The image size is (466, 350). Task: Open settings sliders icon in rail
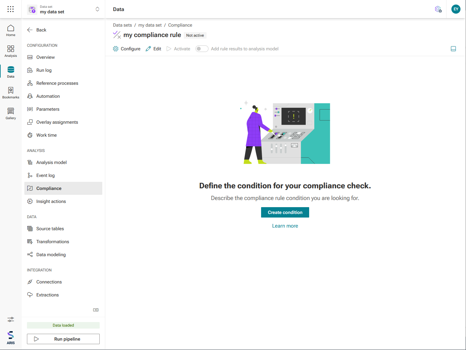pyautogui.click(x=11, y=320)
